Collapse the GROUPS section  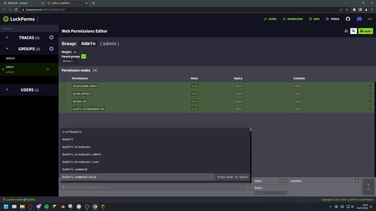pyautogui.click(x=7, y=49)
